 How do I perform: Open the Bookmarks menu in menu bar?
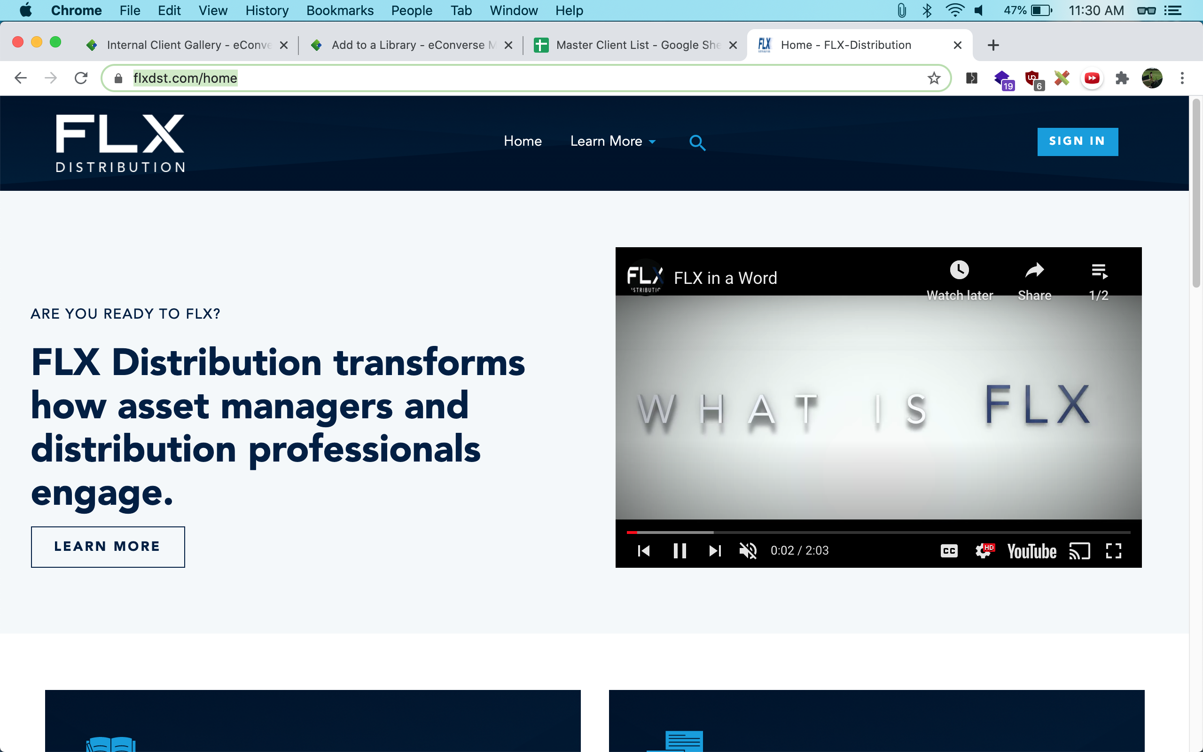click(340, 10)
